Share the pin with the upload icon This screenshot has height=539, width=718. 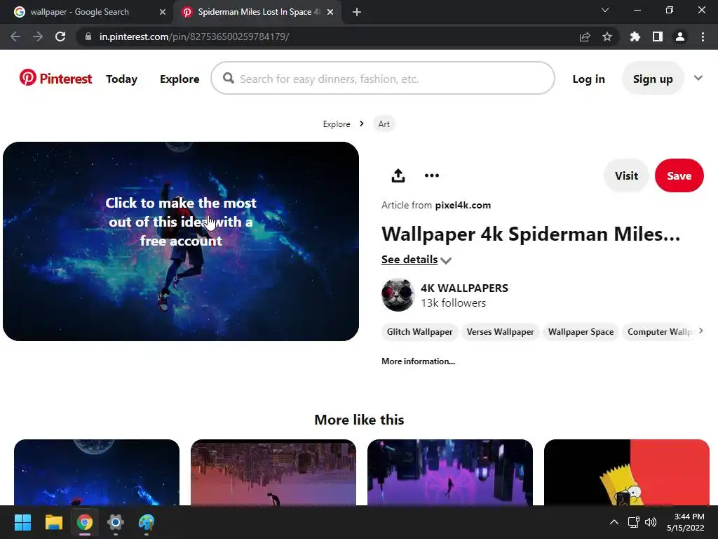pos(398,175)
